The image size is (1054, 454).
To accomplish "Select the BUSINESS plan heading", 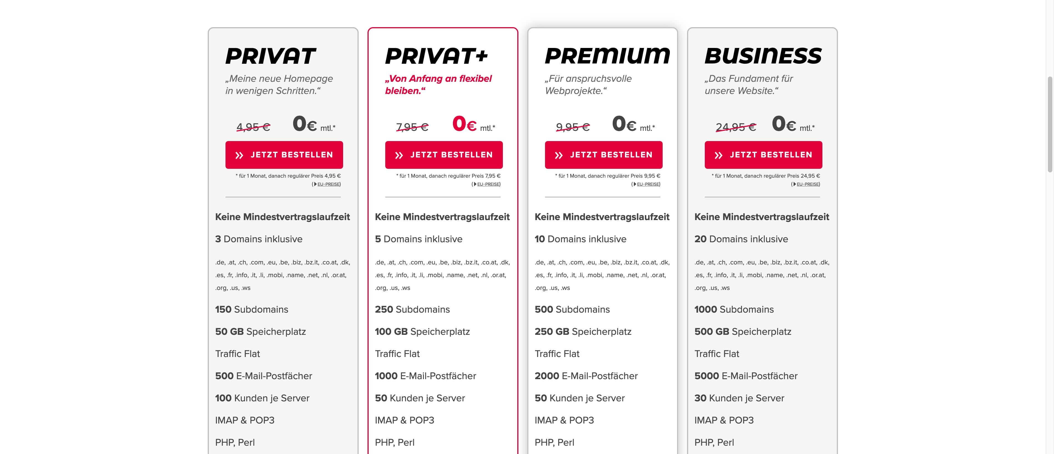I will 763,56.
